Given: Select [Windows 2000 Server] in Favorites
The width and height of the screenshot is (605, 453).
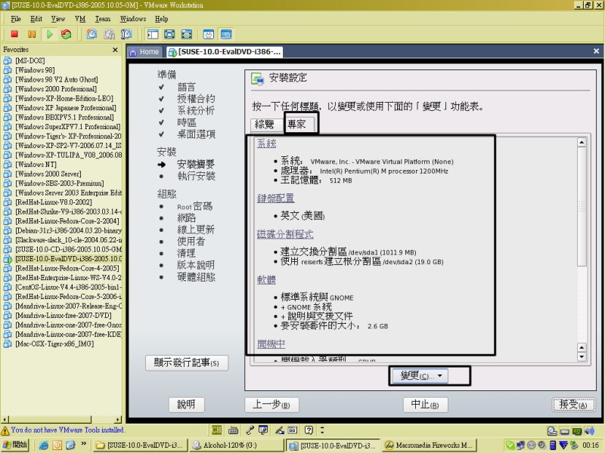Looking at the screenshot, I should click(x=47, y=174).
